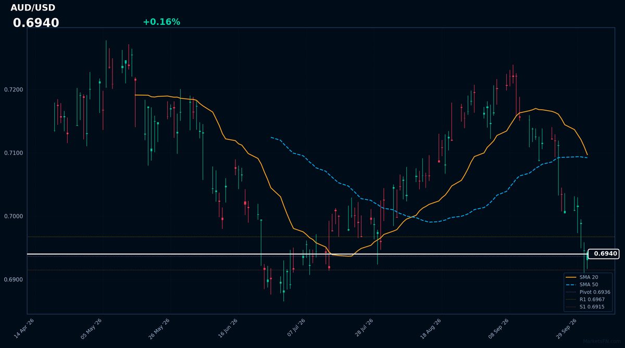
Task: Click S1 0.6915 legend entry
Action: tap(586, 307)
